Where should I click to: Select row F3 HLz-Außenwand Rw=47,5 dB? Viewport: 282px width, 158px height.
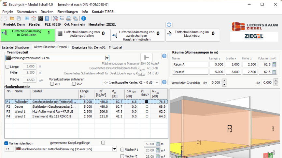tap(86, 111)
